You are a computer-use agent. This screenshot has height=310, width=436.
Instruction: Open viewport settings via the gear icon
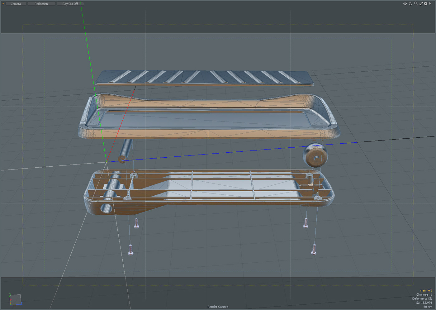426,3
